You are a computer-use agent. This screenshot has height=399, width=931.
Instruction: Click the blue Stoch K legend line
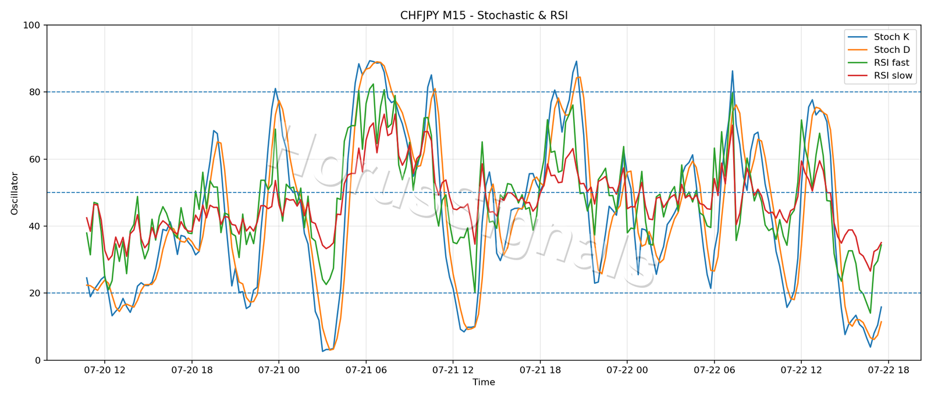(859, 37)
